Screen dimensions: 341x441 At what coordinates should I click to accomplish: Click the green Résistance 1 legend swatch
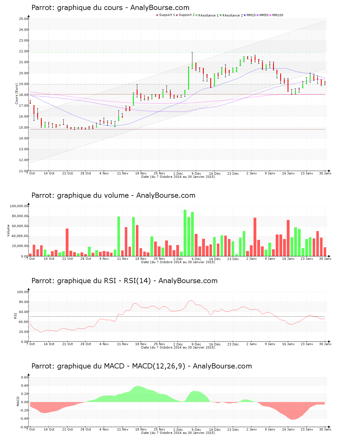click(x=196, y=15)
